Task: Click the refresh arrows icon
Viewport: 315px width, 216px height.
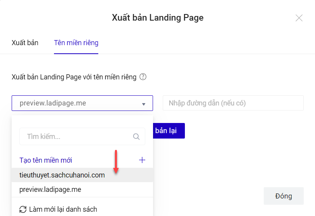Action: click(23, 209)
